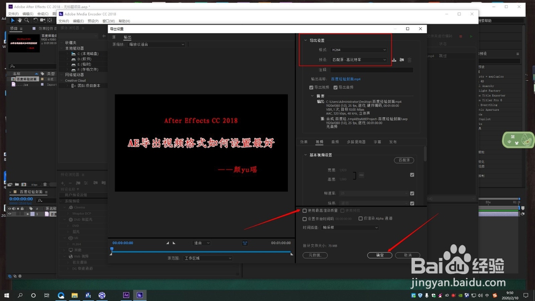Viewport: 535px width, 301px height.
Task: Open Windows taskbar search
Action: 20,295
